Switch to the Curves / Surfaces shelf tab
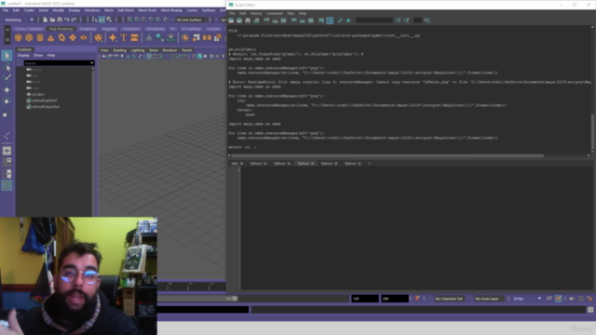The width and height of the screenshot is (596, 335). [x=29, y=29]
